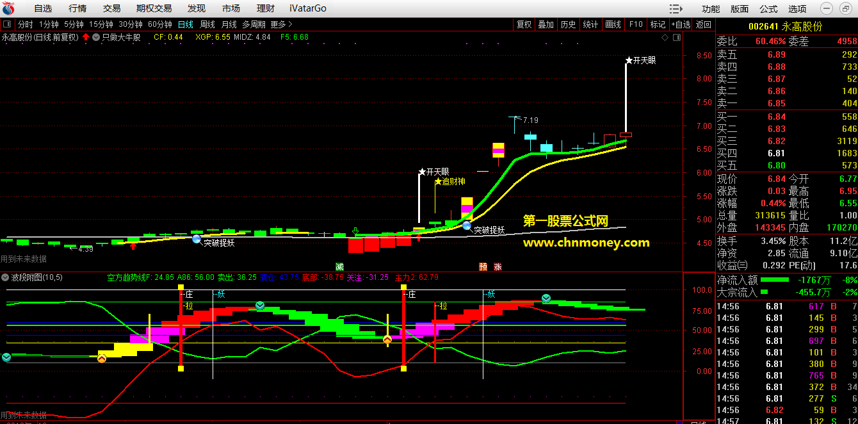Click the 卖一 6.85 order row
This screenshot has height=424, width=858.
click(786, 103)
